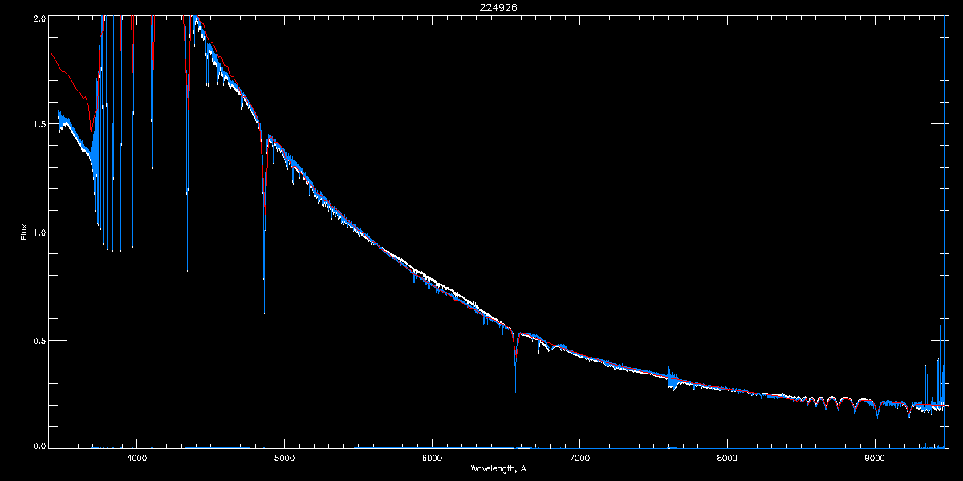Click the 8000 wavelength tick label
Image resolution: width=963 pixels, height=481 pixels.
(x=727, y=458)
